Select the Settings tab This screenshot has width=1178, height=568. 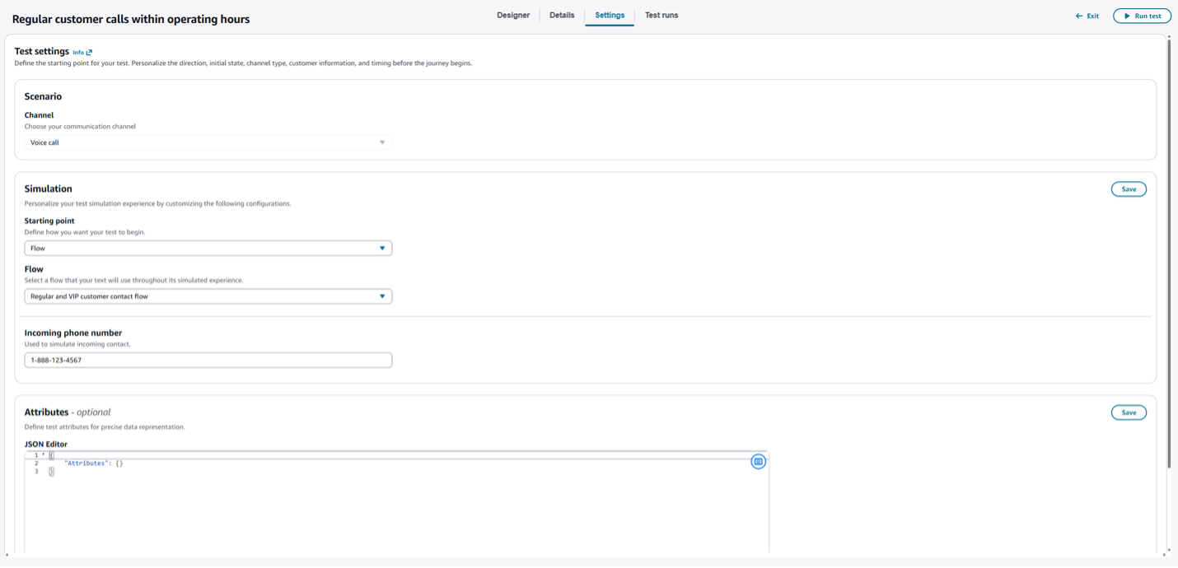(x=610, y=15)
